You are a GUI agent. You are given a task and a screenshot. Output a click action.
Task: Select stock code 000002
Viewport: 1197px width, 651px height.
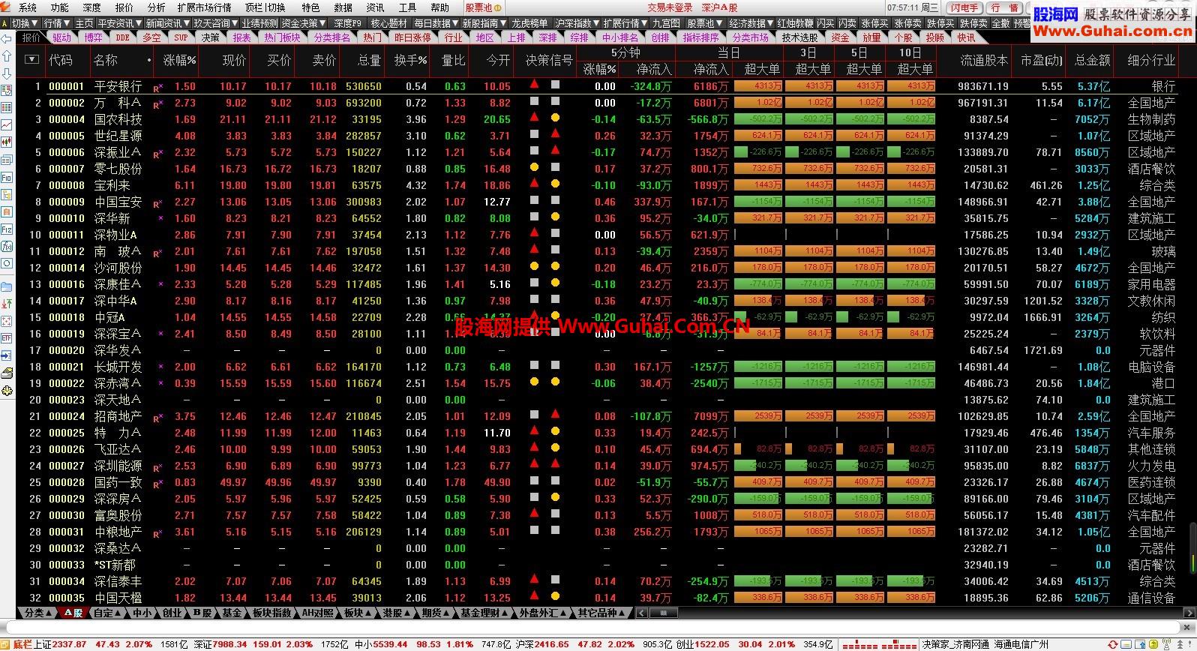(67, 103)
